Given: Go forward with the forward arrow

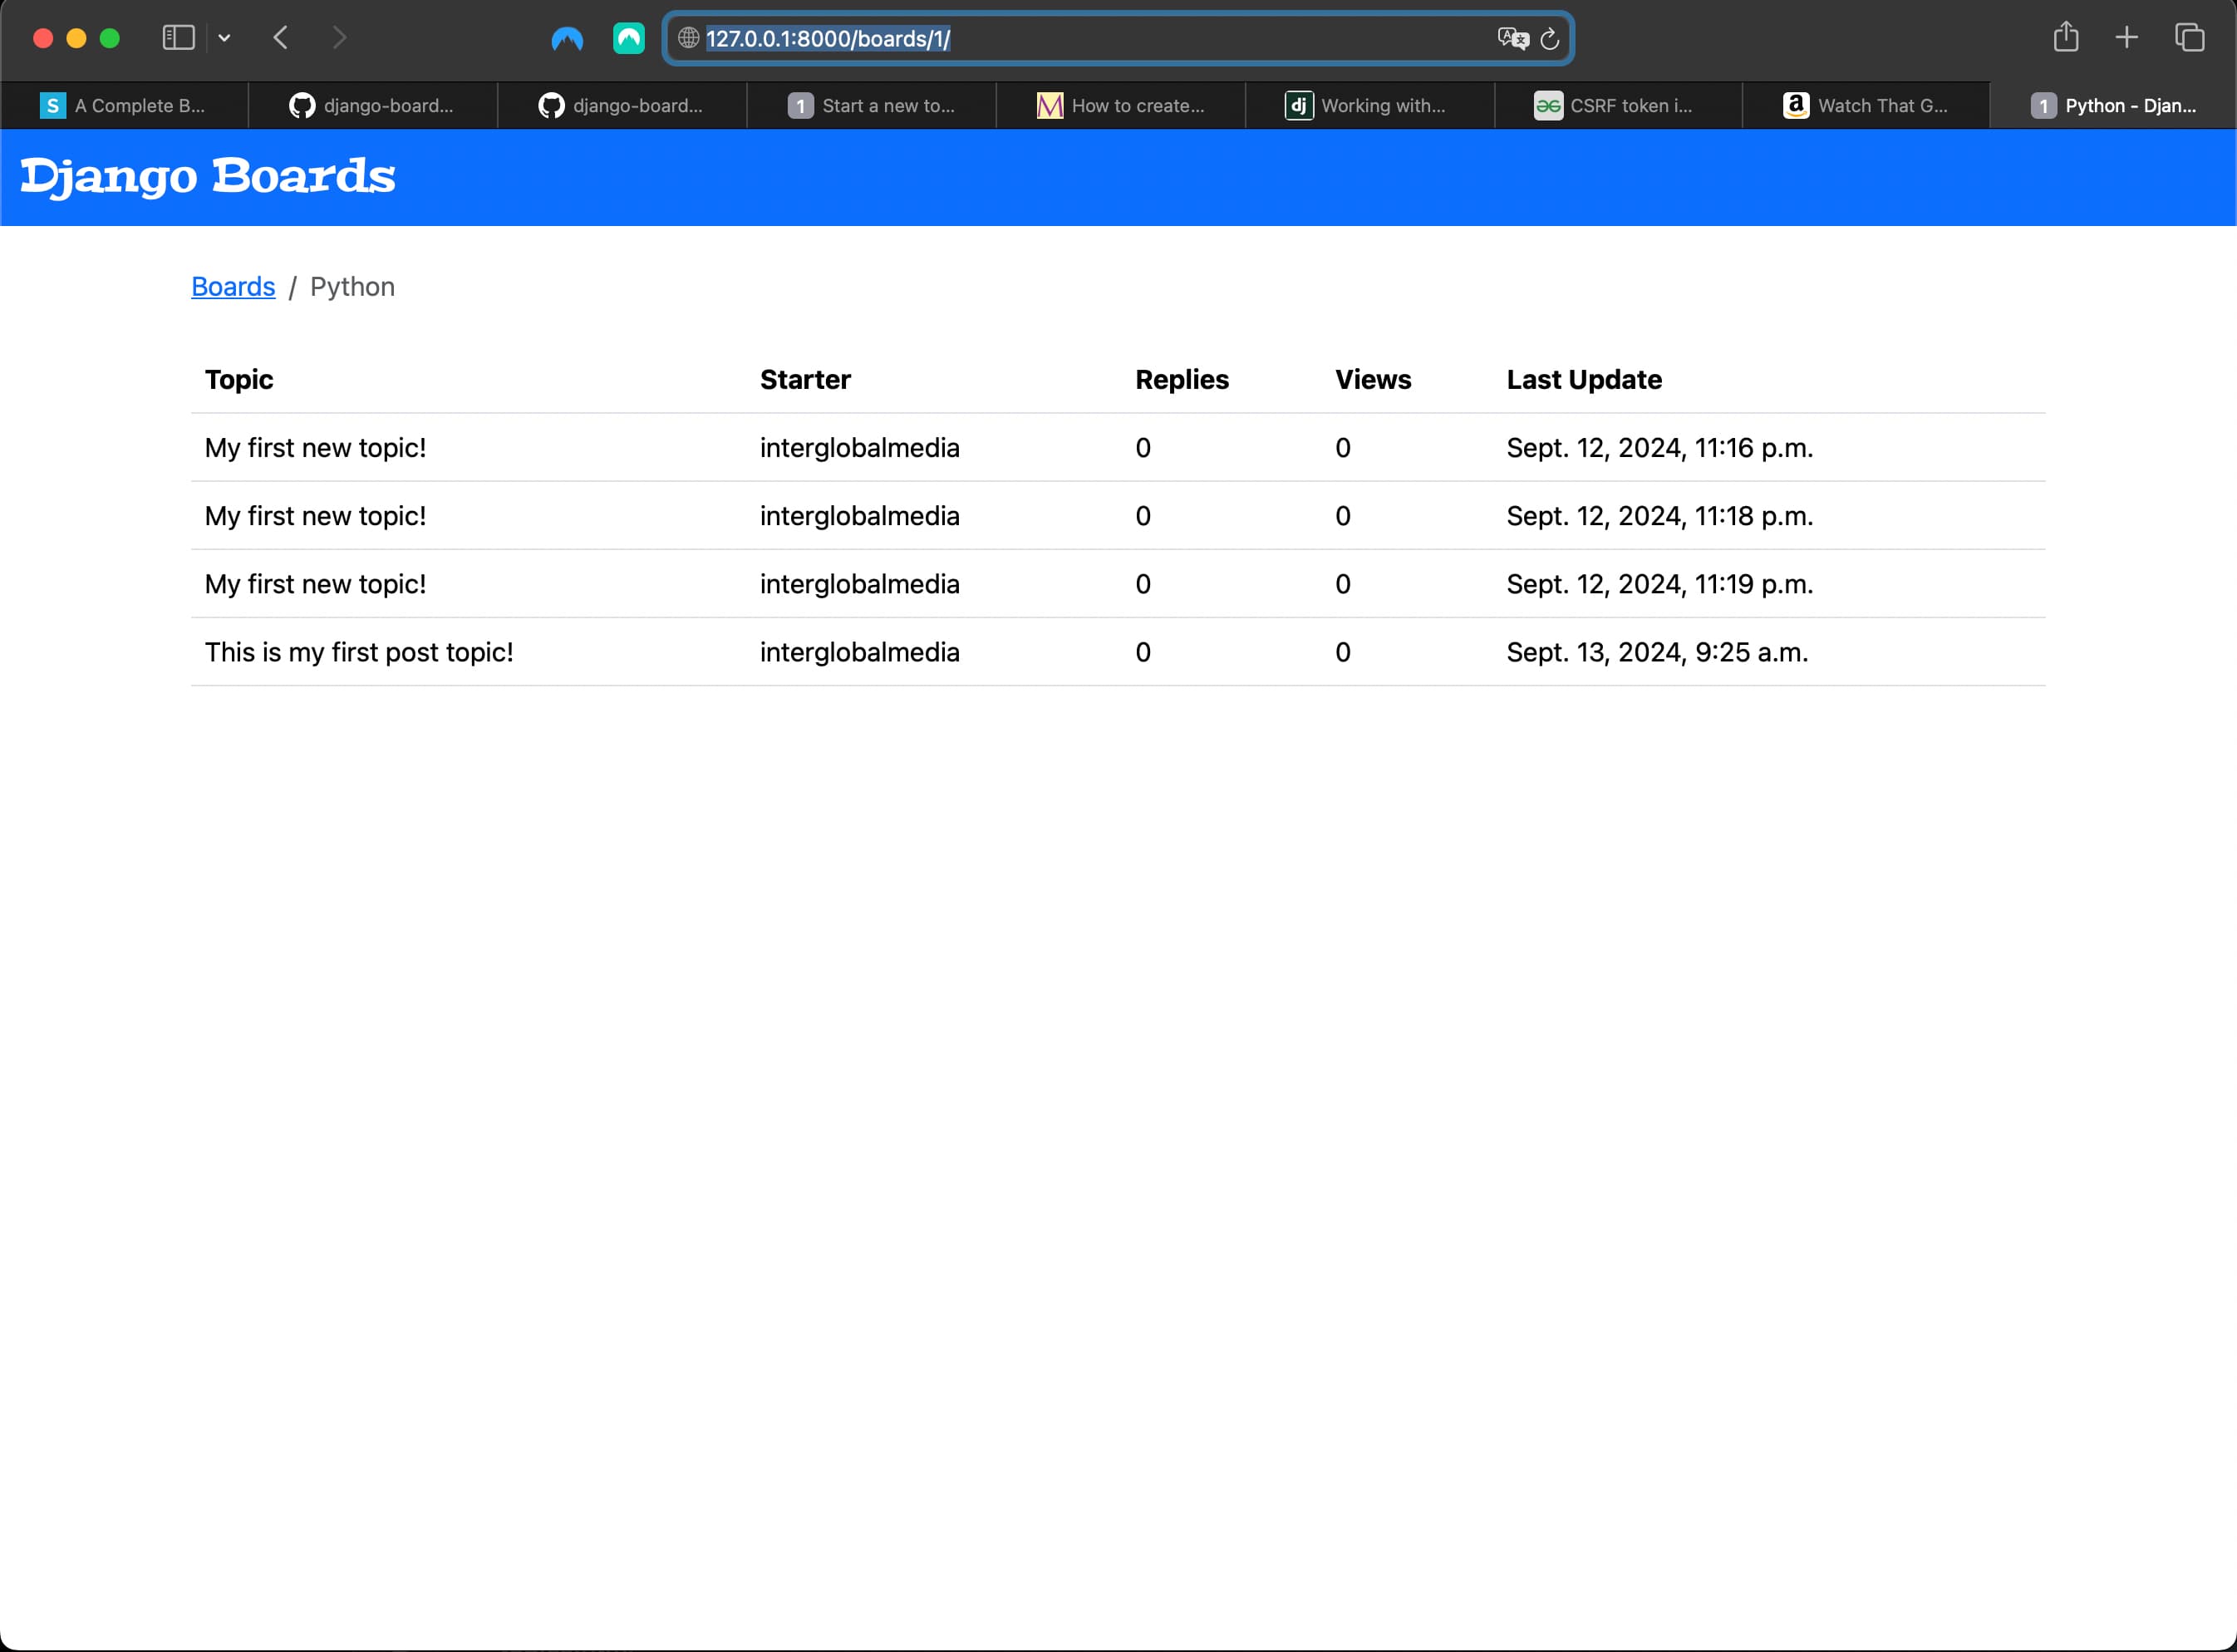Looking at the screenshot, I should click(339, 38).
